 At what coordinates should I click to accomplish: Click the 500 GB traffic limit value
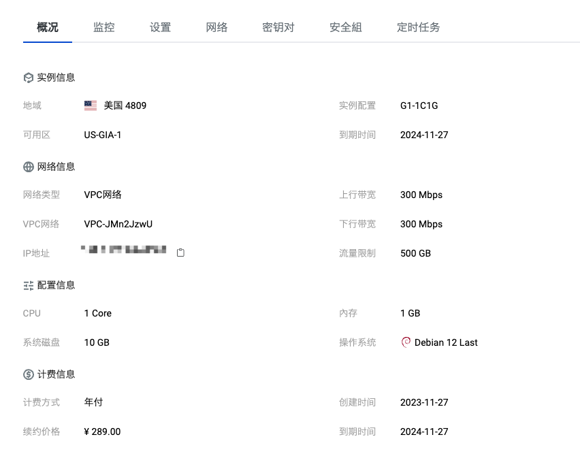point(415,253)
